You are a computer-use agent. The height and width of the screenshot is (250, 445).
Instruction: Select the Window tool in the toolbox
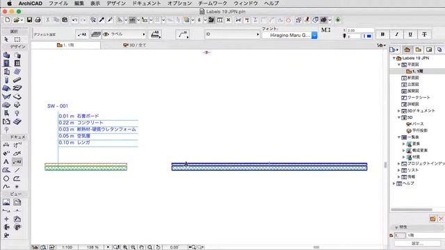[x=17, y=63]
